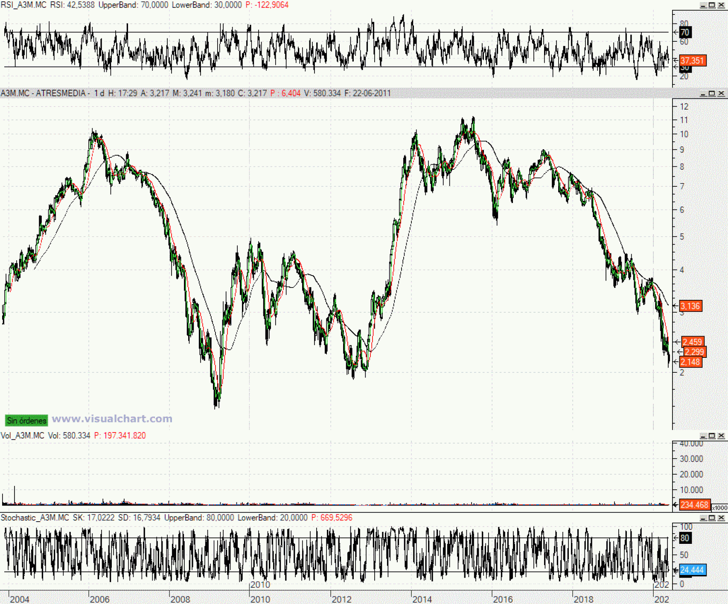This screenshot has width=728, height=604.
Task: Minimize the ATRESMEDIA price chart panel
Action: coord(703,93)
